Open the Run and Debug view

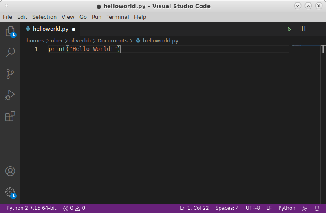pyautogui.click(x=10, y=95)
